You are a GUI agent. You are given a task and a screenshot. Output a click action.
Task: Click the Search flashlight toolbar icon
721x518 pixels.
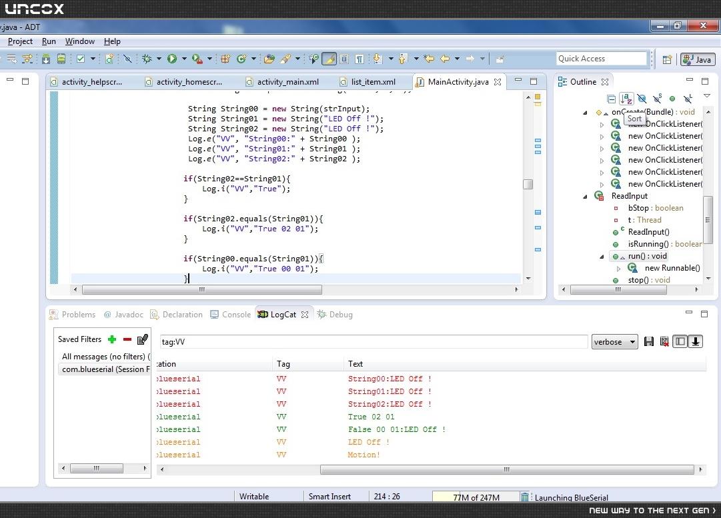[x=285, y=59]
